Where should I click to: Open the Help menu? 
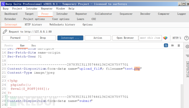(71, 9)
